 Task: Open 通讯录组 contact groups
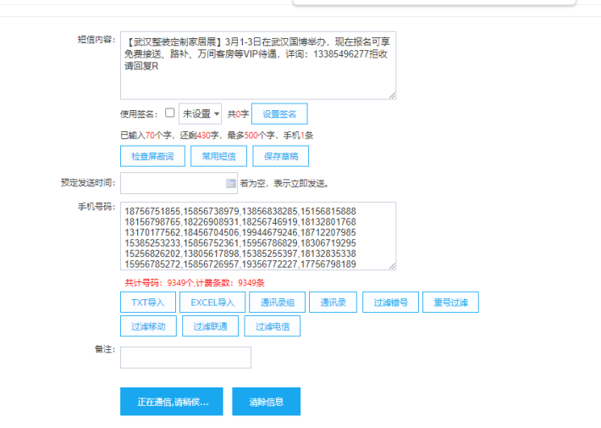[277, 303]
